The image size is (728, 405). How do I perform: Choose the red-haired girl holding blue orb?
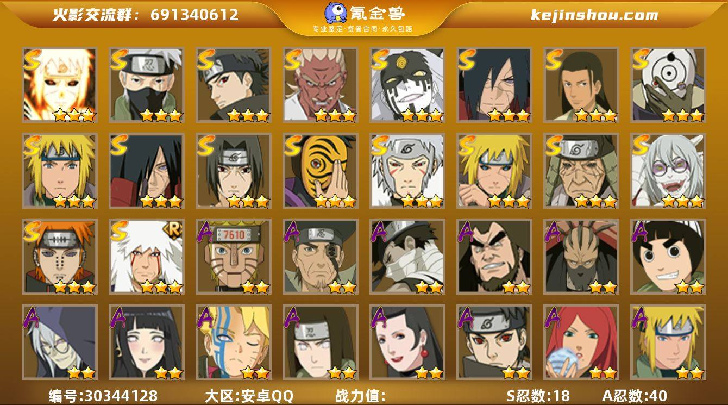point(581,342)
